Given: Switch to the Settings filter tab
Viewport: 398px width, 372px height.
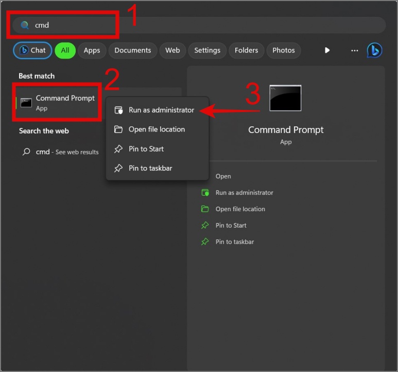Looking at the screenshot, I should 207,50.
